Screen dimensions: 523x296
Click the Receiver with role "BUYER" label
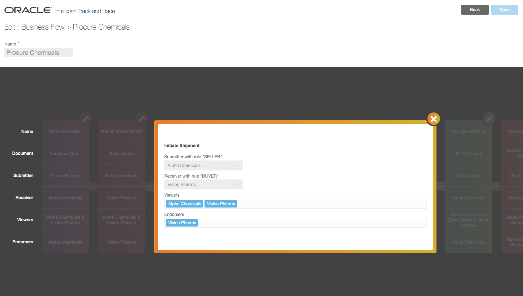[191, 176]
